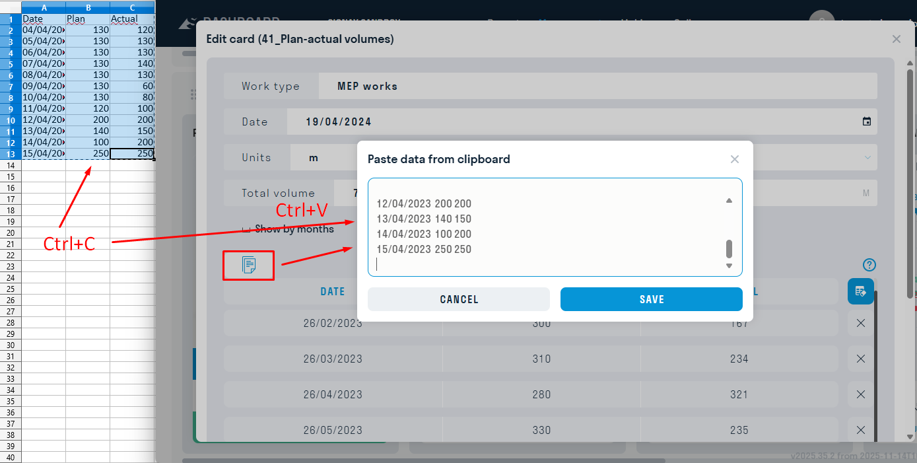
Task: Click the 26/02/2023 date cell in the table
Action: (x=333, y=324)
